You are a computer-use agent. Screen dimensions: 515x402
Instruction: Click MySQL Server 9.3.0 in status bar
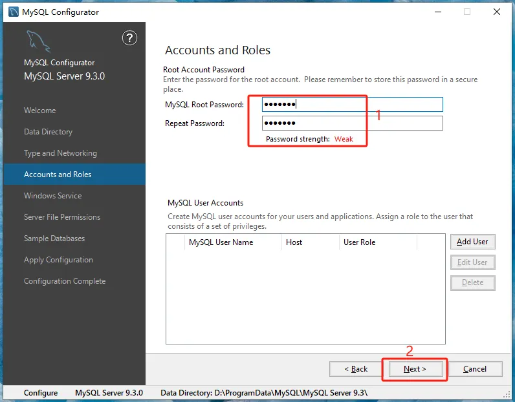click(109, 393)
